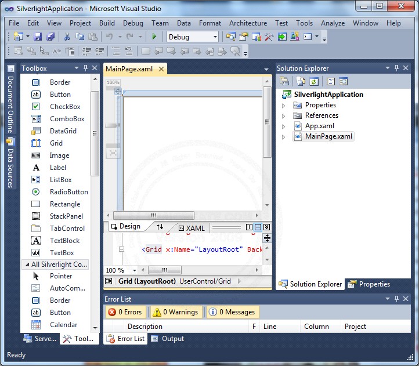Screen dimensions: 419x366
Task: Click the designer horizontal scrollbar thumb
Action: (x=154, y=215)
